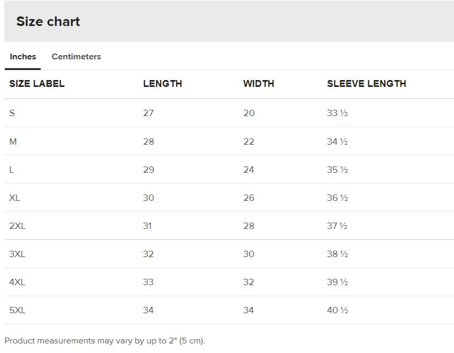Click the SLEEVE LENGTH column header
Viewport: 454px width, 353px height.
coord(367,84)
